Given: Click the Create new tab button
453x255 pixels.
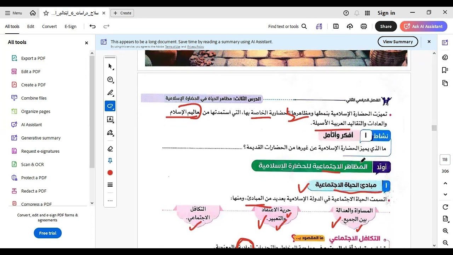Looking at the screenshot, I should coord(122,13).
